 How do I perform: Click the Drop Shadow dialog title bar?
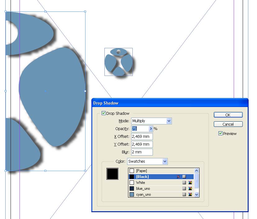click(170, 103)
